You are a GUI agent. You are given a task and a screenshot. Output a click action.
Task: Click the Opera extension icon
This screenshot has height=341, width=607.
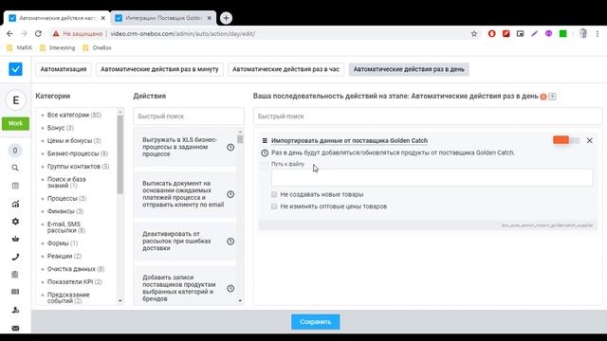[491, 34]
